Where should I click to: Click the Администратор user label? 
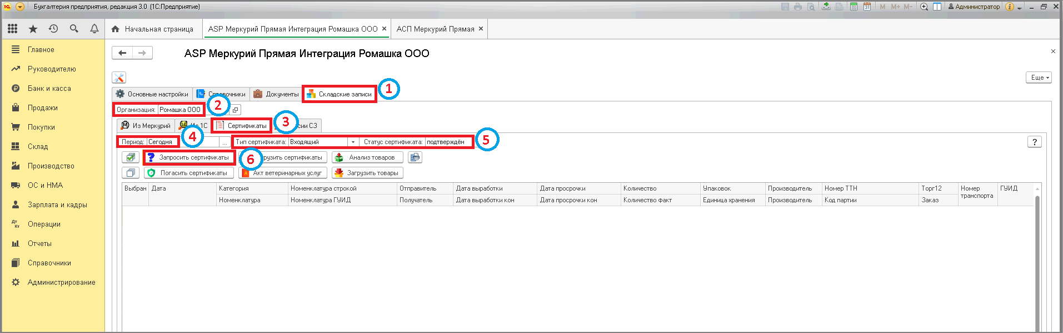pyautogui.click(x=974, y=7)
